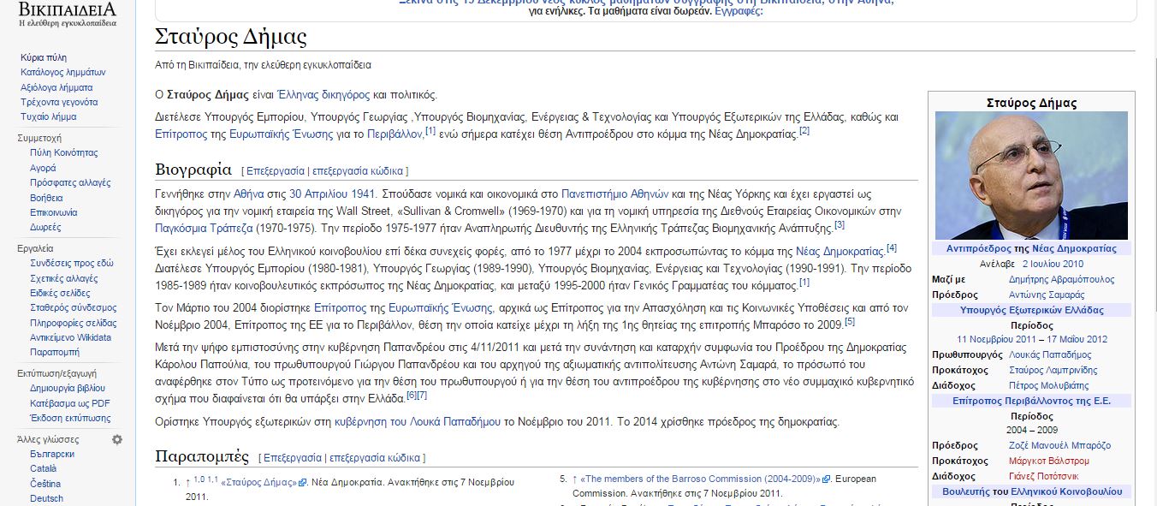This screenshot has width=1157, height=506.
Task: Click the up arrow of reference 1
Action: click(x=187, y=483)
